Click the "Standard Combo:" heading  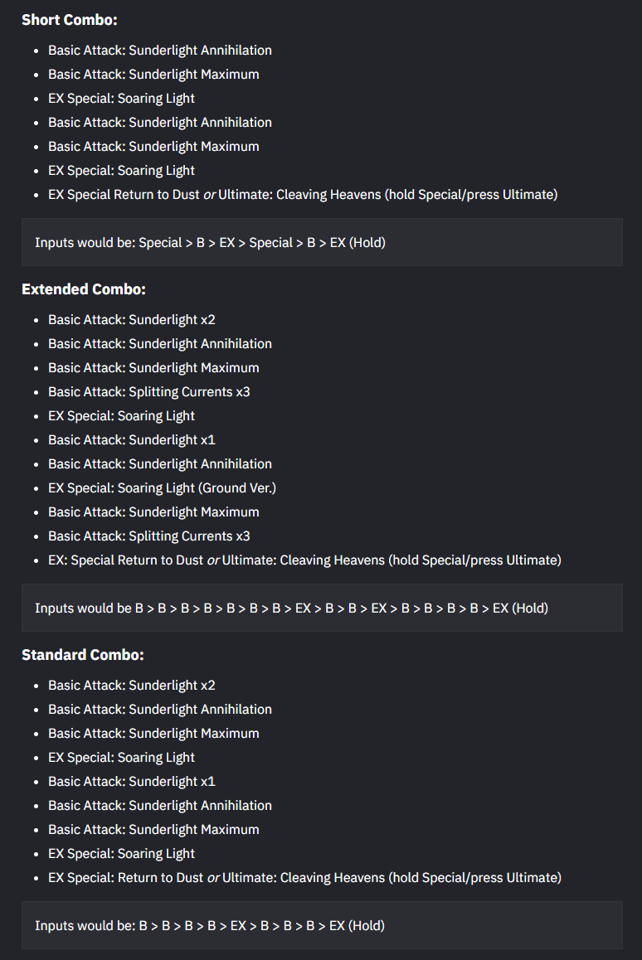click(x=83, y=655)
